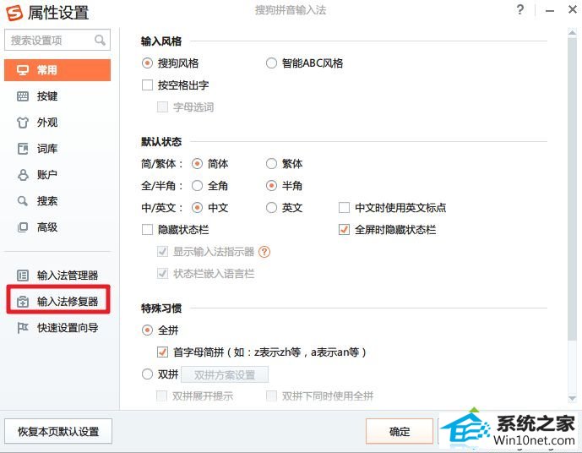Screen dimensions: 582x453
Task: Open help with the question mark in title bar
Action: click(520, 9)
